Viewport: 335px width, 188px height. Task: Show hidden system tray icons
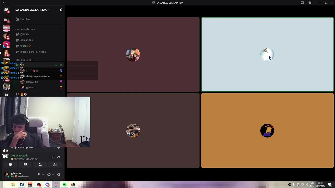pos(286,185)
